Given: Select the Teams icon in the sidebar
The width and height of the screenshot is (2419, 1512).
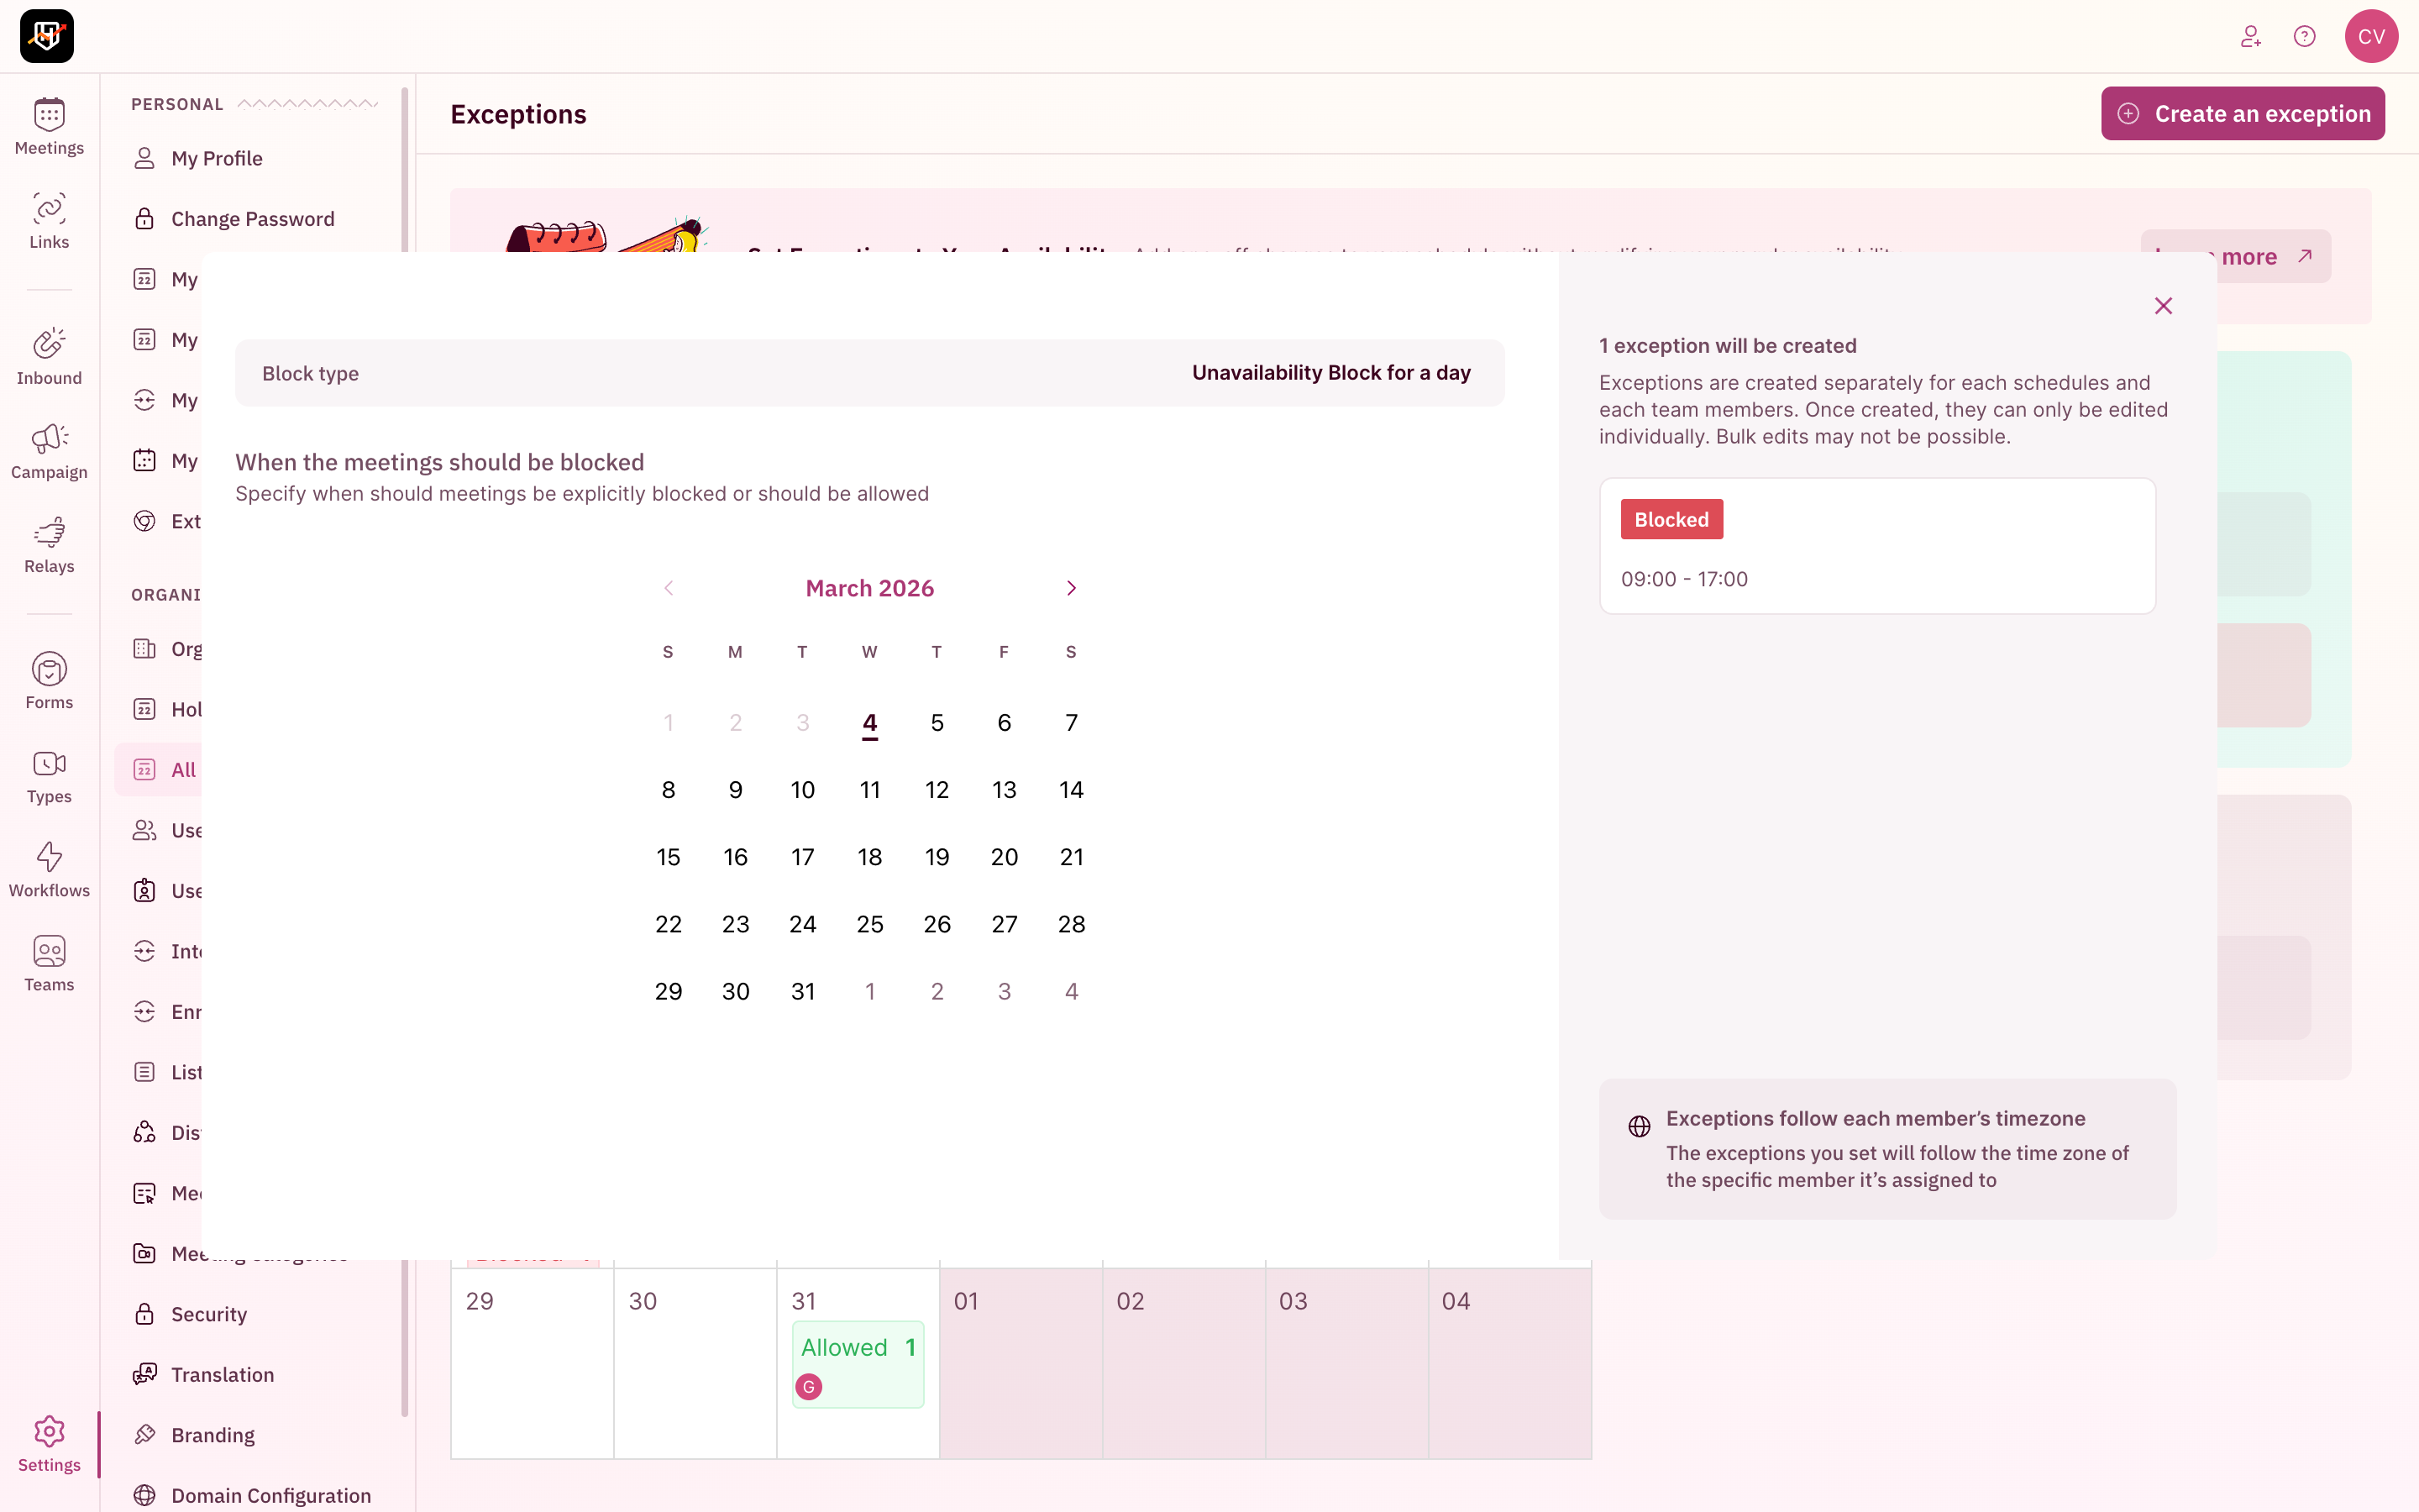Looking at the screenshot, I should (49, 961).
